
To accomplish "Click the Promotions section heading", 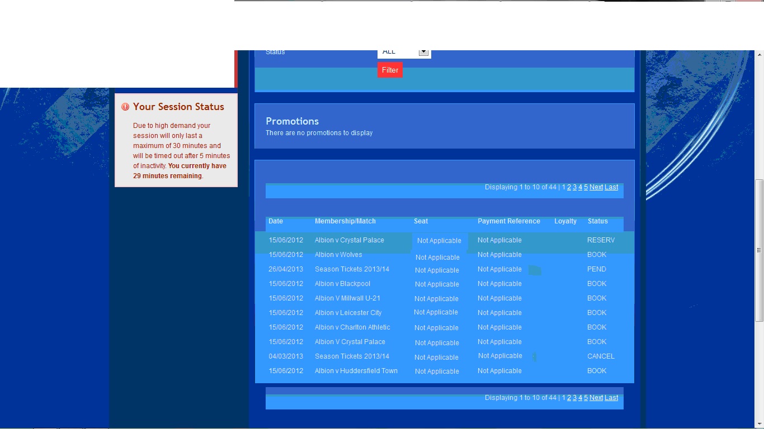I will point(292,121).
